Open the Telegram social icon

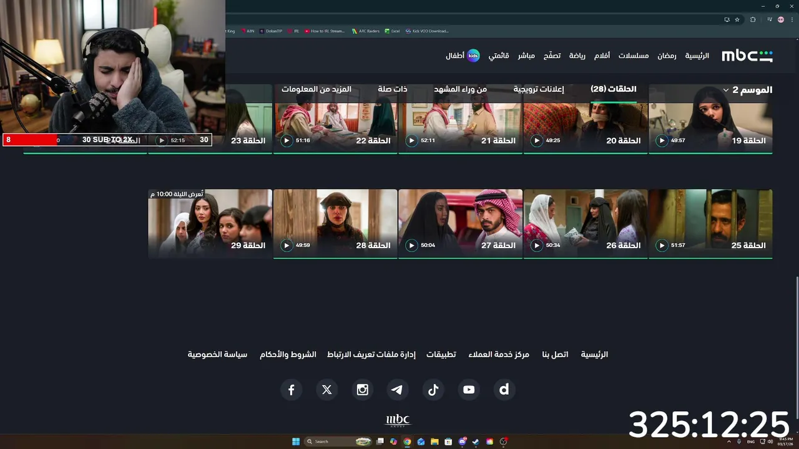(398, 390)
